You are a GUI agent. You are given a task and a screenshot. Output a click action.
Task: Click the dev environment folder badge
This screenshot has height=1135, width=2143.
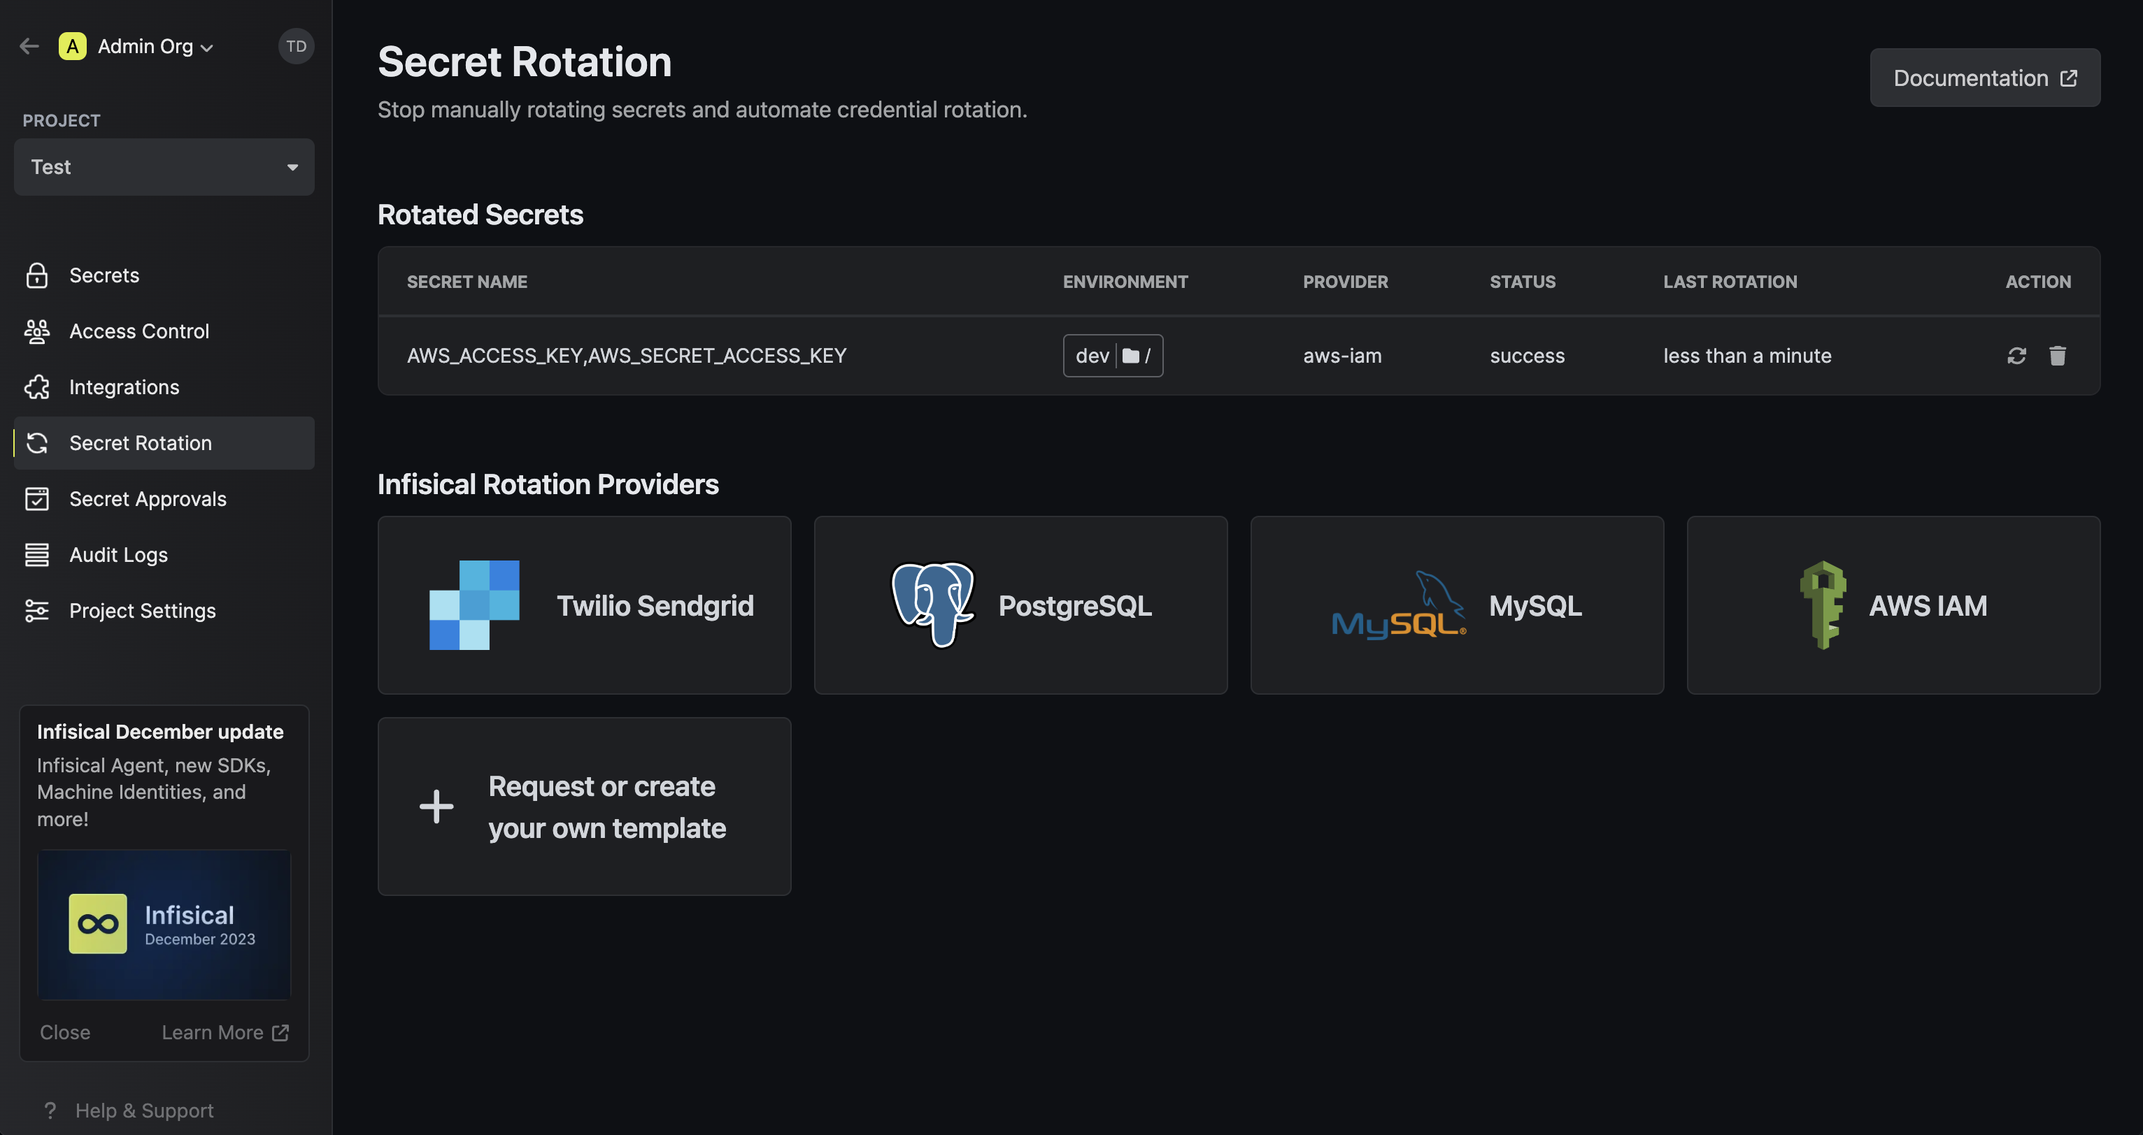click(1113, 356)
